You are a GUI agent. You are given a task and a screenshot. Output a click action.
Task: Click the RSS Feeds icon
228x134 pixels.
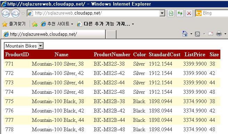click(x=197, y=34)
